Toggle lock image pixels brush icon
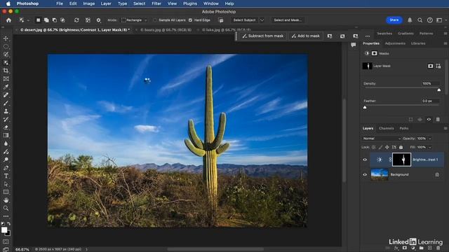 [380, 148]
